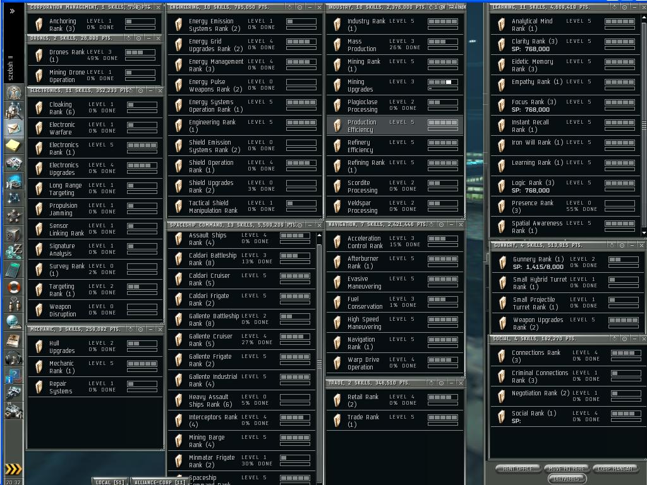The height and width of the screenshot is (485, 647).
Task: Open the icon with letter Z in sidebar
Action: coord(14,251)
